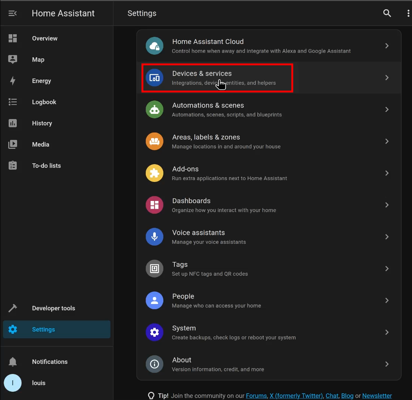Expand Voice assistants via its chevron

point(387,237)
